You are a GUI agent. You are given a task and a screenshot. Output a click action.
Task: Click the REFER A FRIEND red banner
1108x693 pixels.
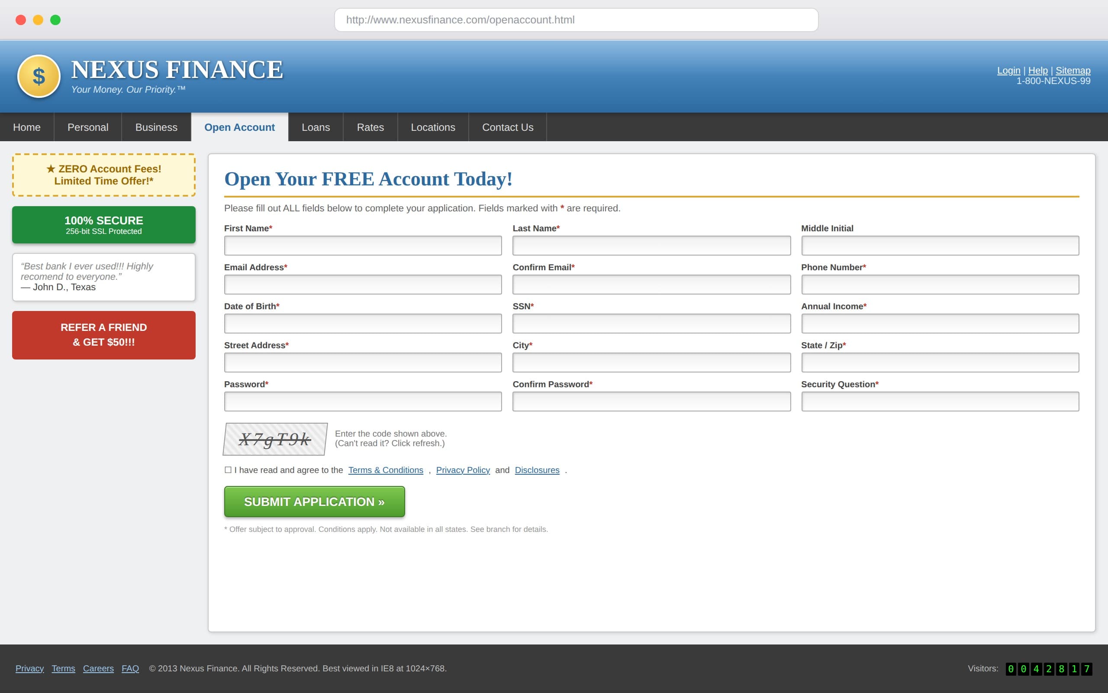point(104,335)
